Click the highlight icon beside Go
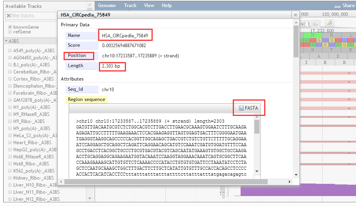356x211 pixels. [x=329, y=24]
